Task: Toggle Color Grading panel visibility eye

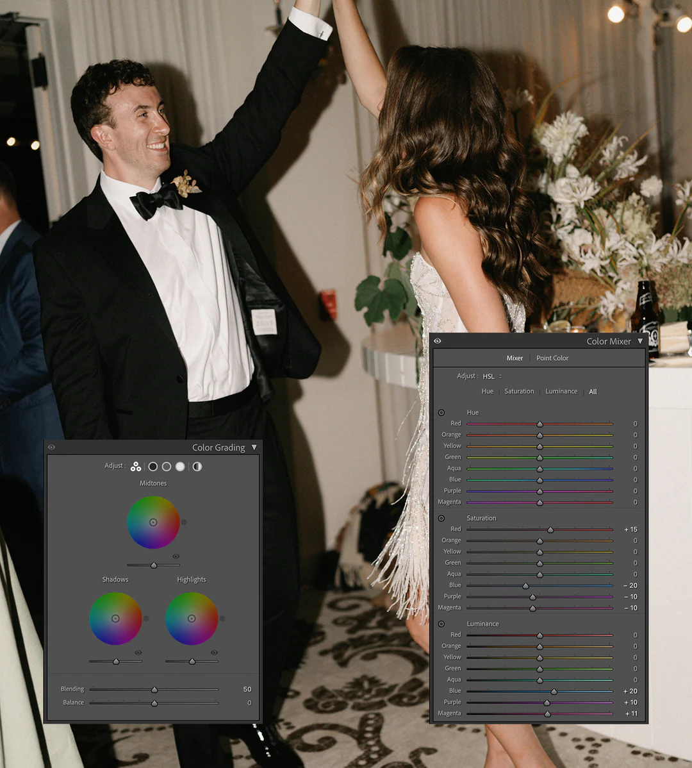Action: coord(51,447)
